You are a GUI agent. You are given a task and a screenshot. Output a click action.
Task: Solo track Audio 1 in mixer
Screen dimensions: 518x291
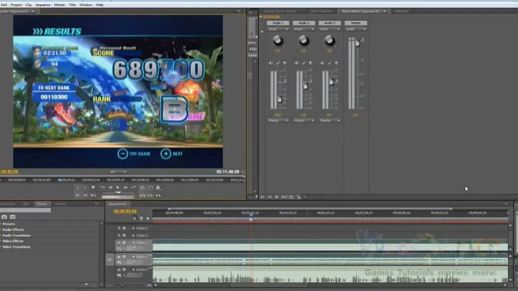point(278,63)
